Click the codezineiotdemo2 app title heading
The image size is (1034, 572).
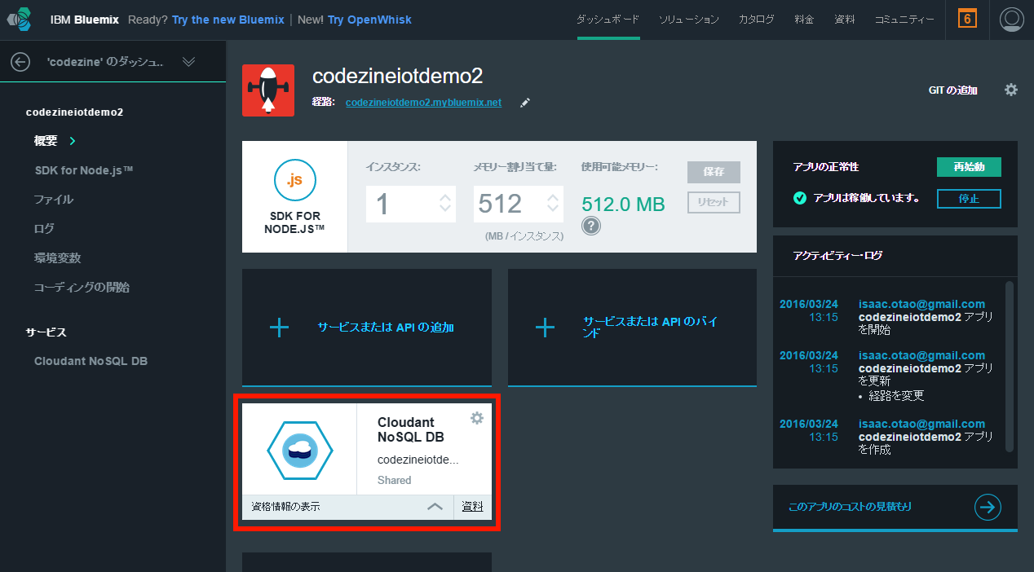point(397,76)
